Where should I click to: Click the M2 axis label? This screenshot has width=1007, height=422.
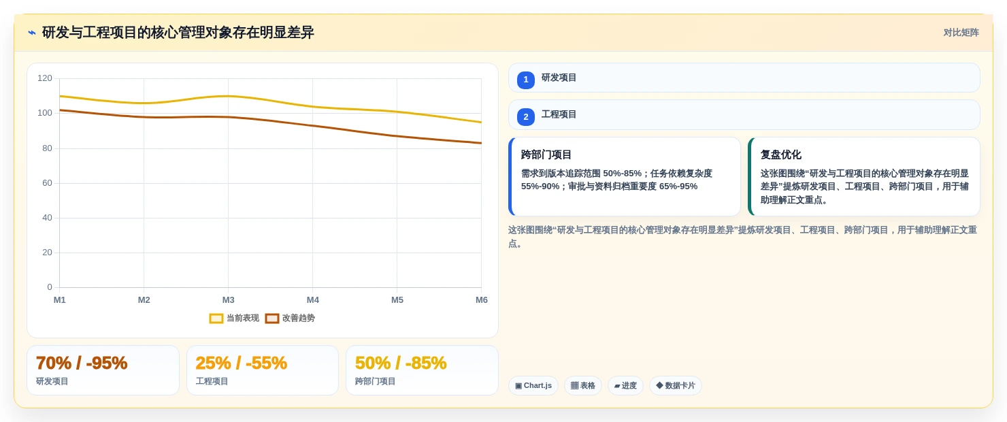tap(144, 300)
